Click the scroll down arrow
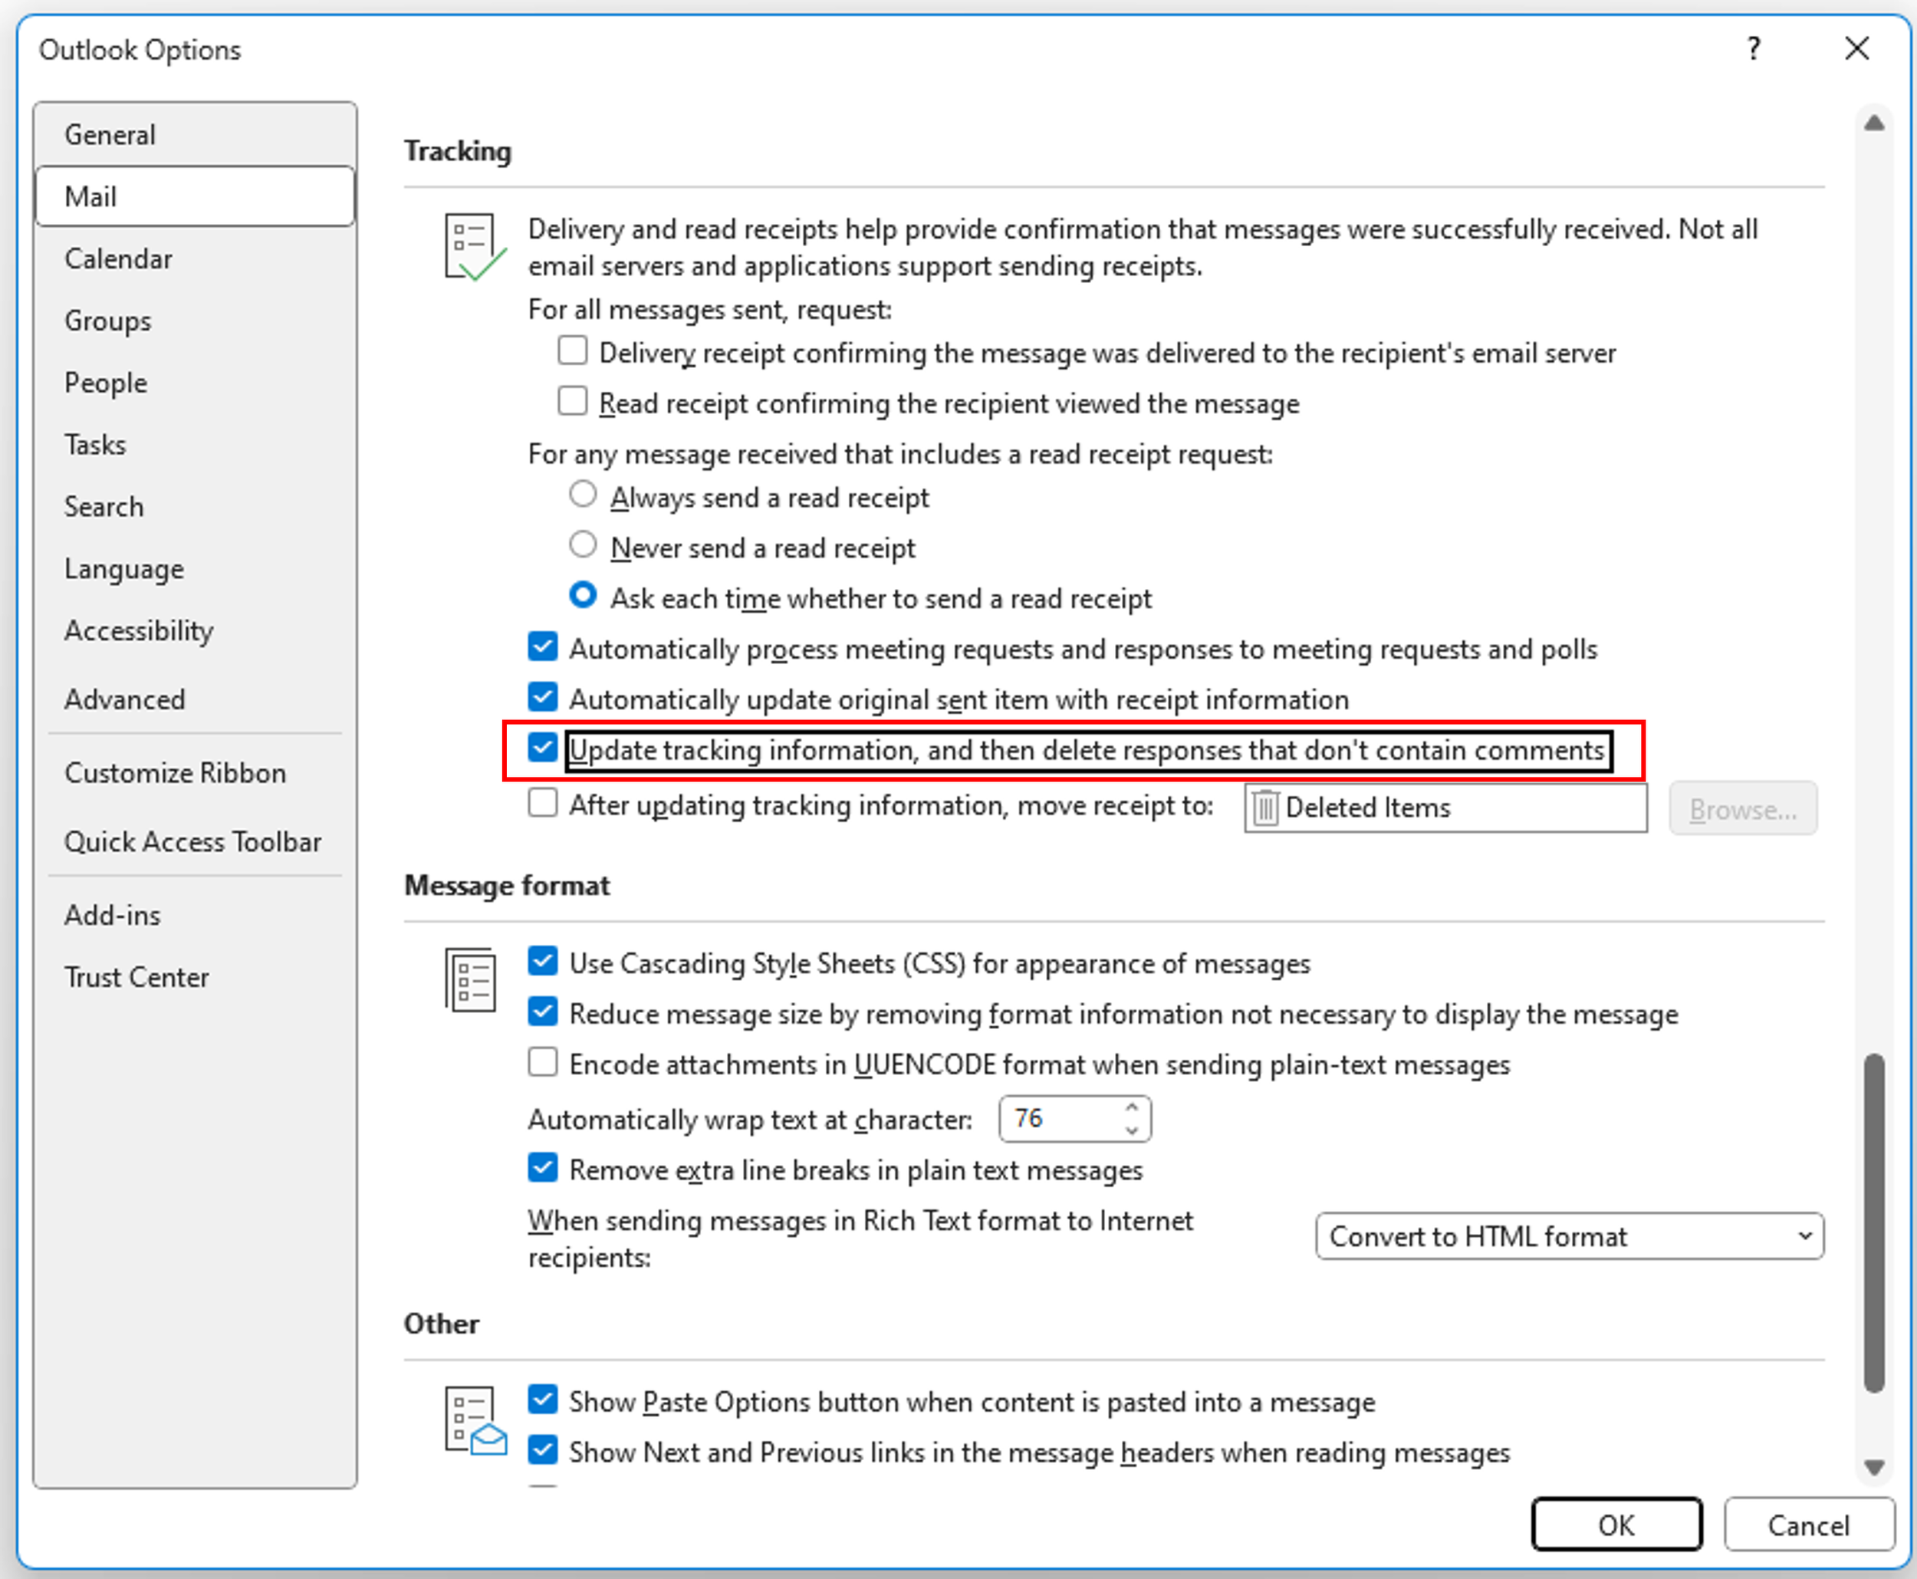 click(x=1873, y=1468)
